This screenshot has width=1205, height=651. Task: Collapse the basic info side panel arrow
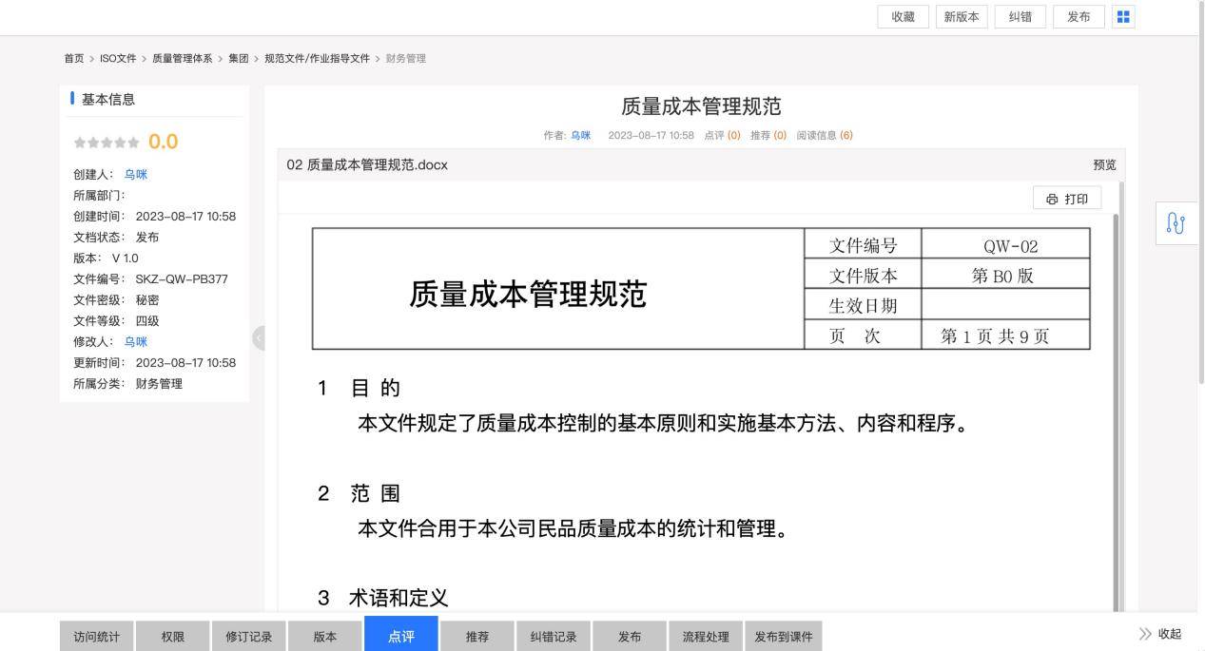pos(258,337)
